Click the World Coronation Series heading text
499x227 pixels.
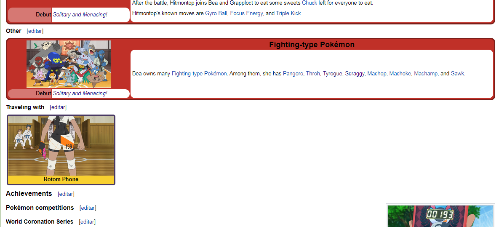[x=40, y=222]
